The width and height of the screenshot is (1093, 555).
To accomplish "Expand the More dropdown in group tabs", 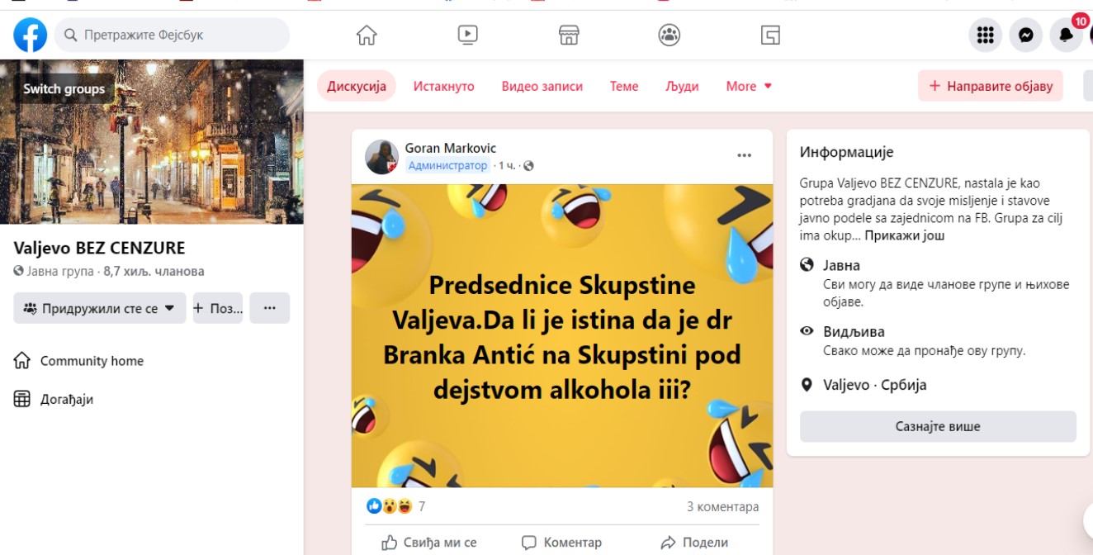I will (749, 86).
